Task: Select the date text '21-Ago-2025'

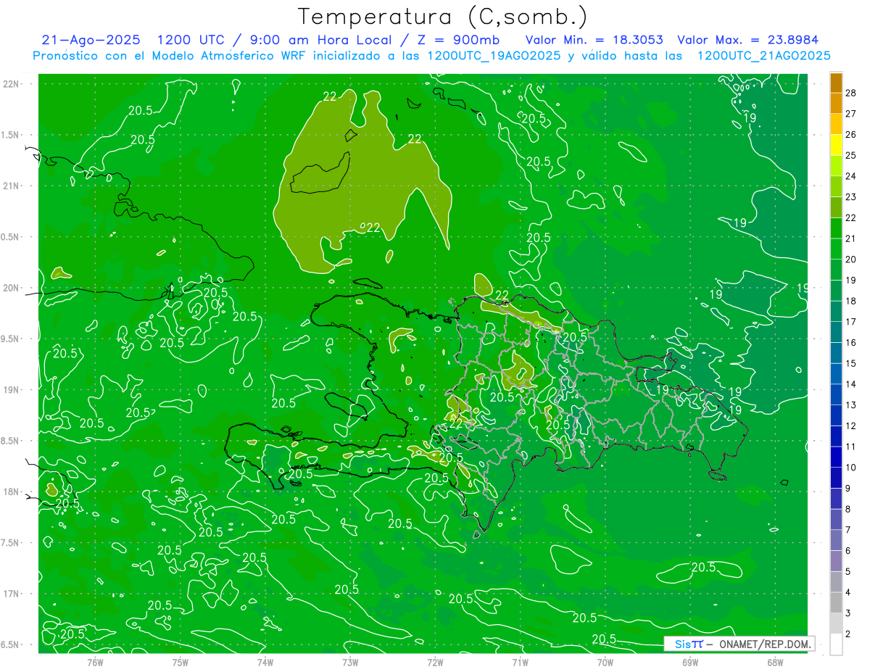Action: pos(91,40)
